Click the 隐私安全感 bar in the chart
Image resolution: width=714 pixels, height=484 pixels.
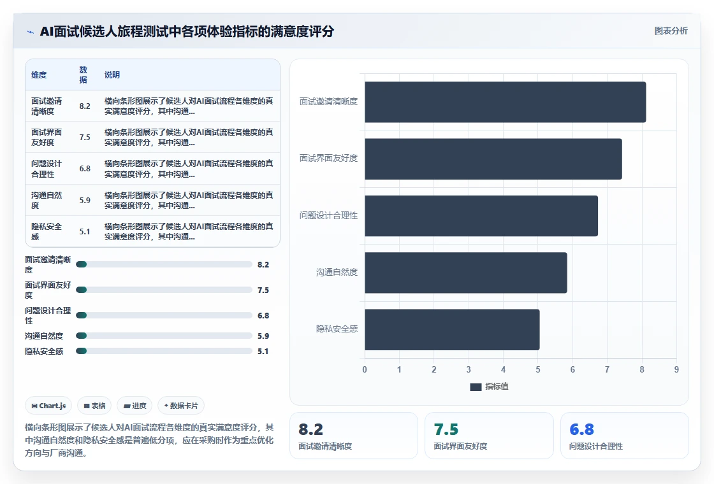click(452, 329)
